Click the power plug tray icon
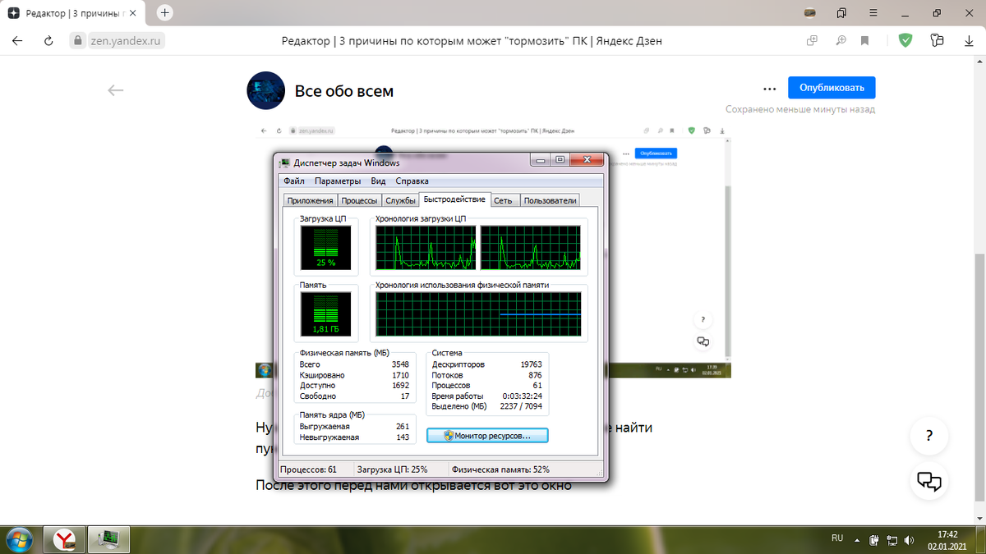Image resolution: width=986 pixels, height=554 pixels. (875, 540)
